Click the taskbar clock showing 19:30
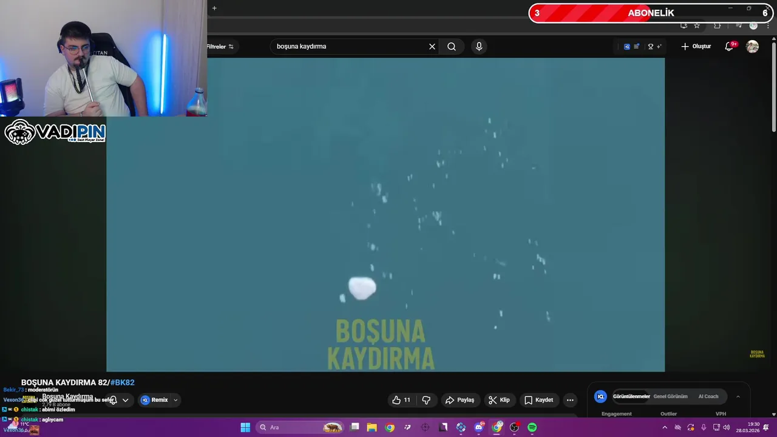This screenshot has height=437, width=777. tap(747, 427)
